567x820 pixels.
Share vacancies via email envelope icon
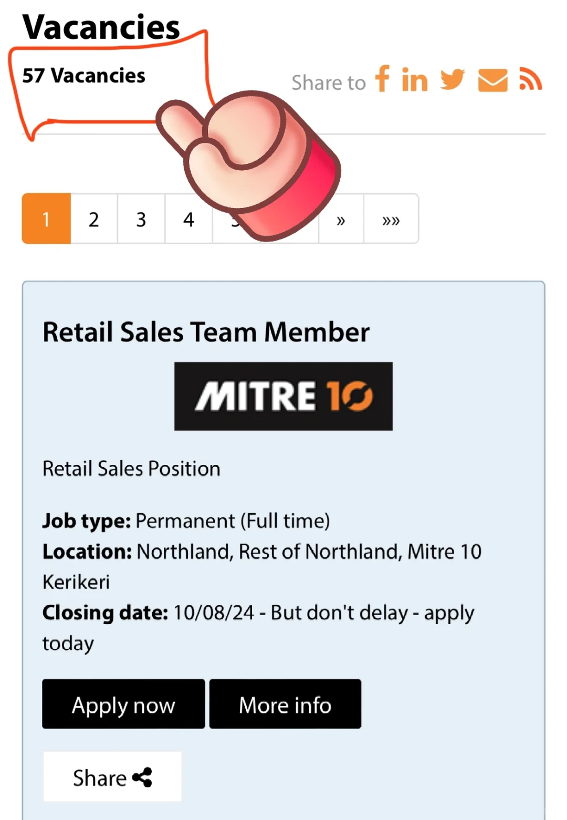pos(492,80)
